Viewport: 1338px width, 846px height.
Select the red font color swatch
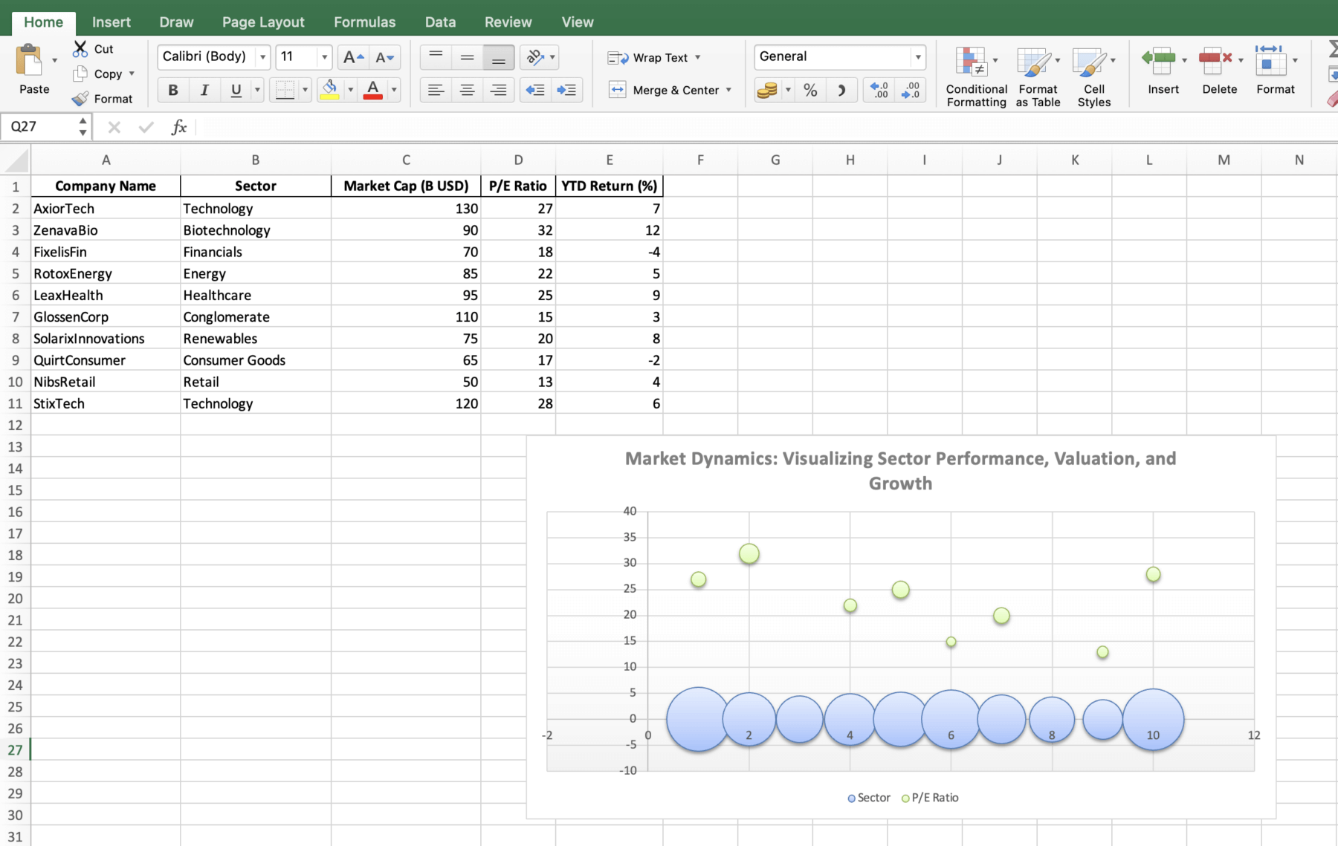pos(373,90)
